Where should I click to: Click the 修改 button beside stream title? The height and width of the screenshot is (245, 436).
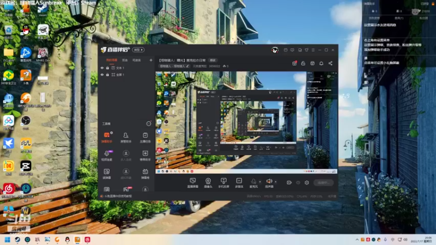(x=213, y=60)
